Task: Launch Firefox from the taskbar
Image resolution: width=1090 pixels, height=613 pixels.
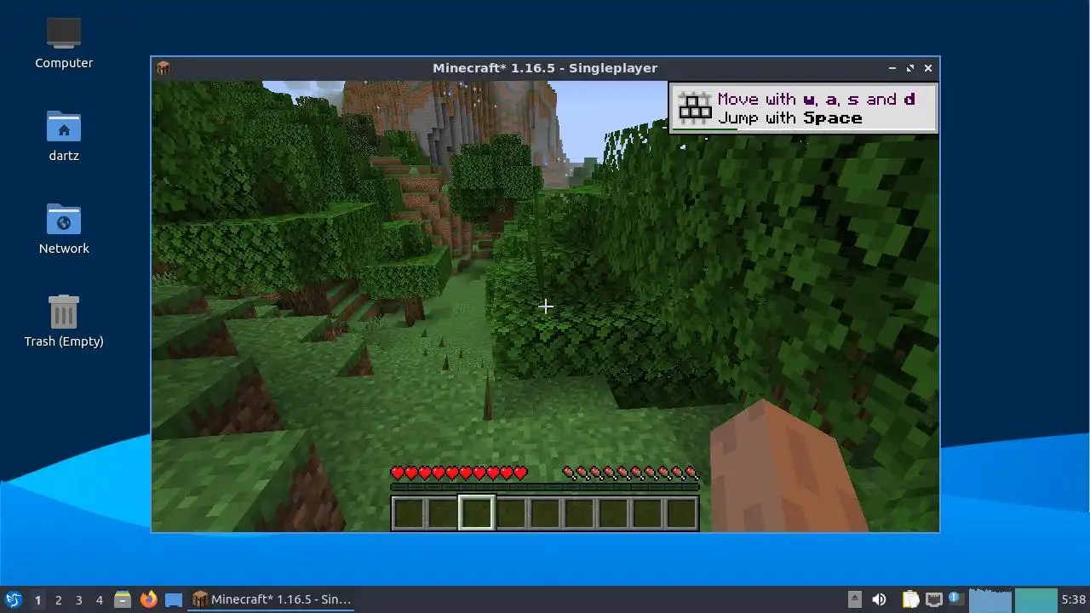Action: [148, 599]
